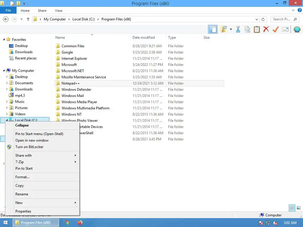303x227 pixels.
Task: Open the File tab
Action: pos(8,10)
